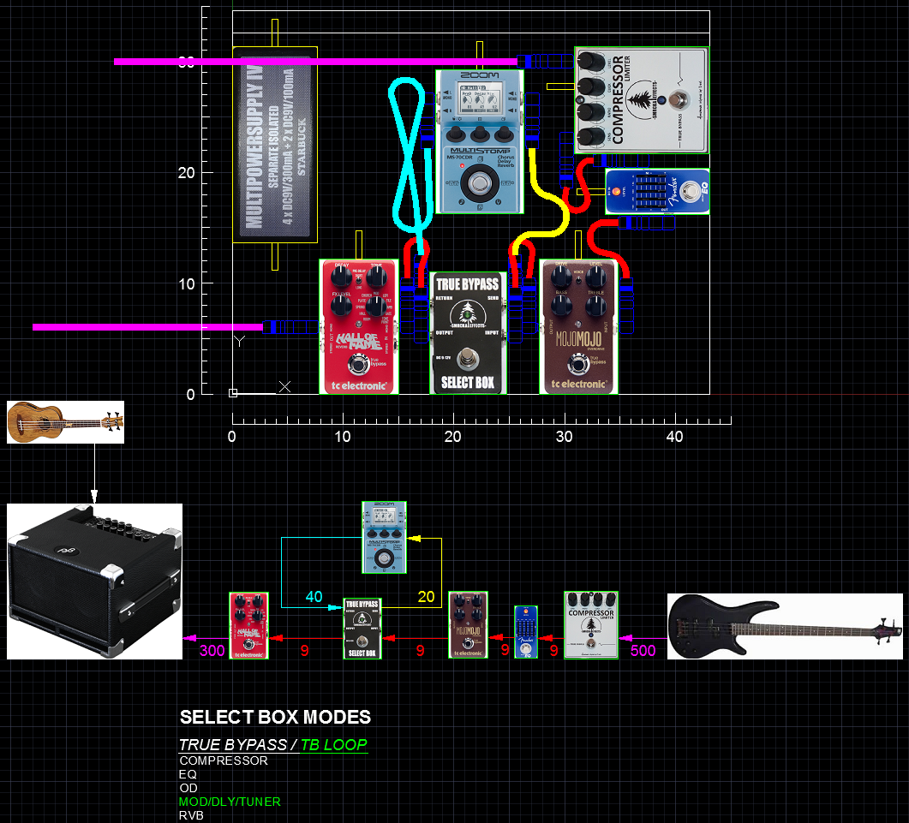Select the ukulele bass image
This screenshot has width=909, height=823.
[65, 422]
